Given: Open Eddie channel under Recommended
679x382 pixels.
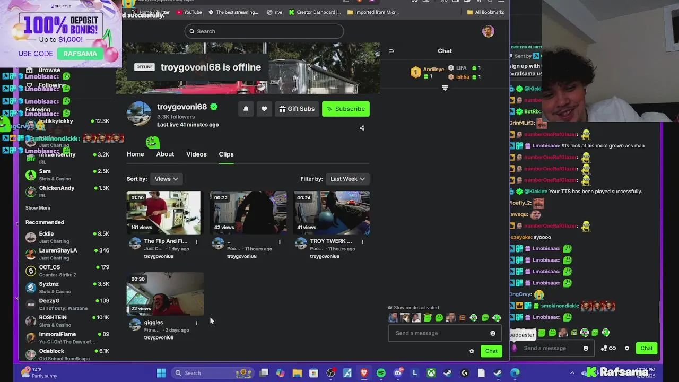Looking at the screenshot, I should (x=67, y=237).
